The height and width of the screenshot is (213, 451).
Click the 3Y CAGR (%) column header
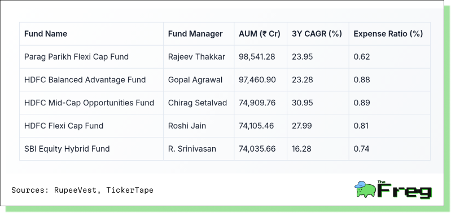(x=317, y=34)
